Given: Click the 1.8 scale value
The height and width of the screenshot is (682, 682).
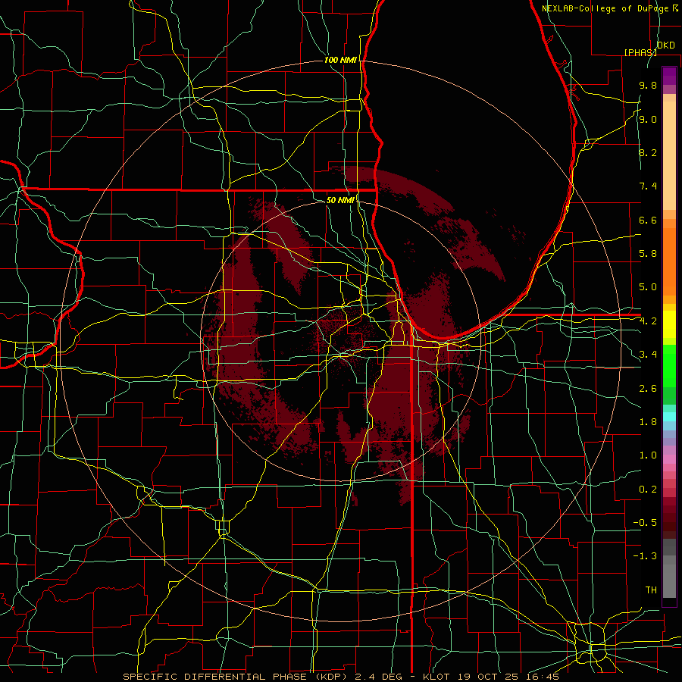Looking at the screenshot, I should click(x=648, y=422).
